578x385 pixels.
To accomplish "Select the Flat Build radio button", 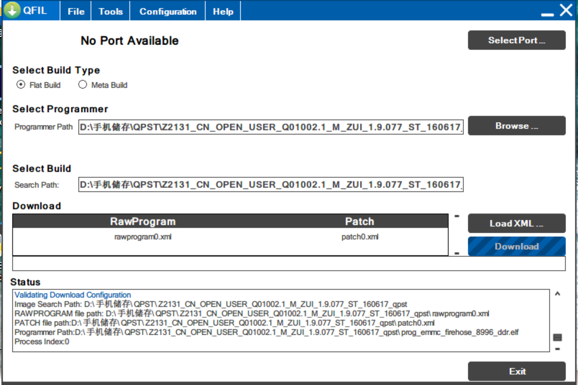I will point(21,85).
